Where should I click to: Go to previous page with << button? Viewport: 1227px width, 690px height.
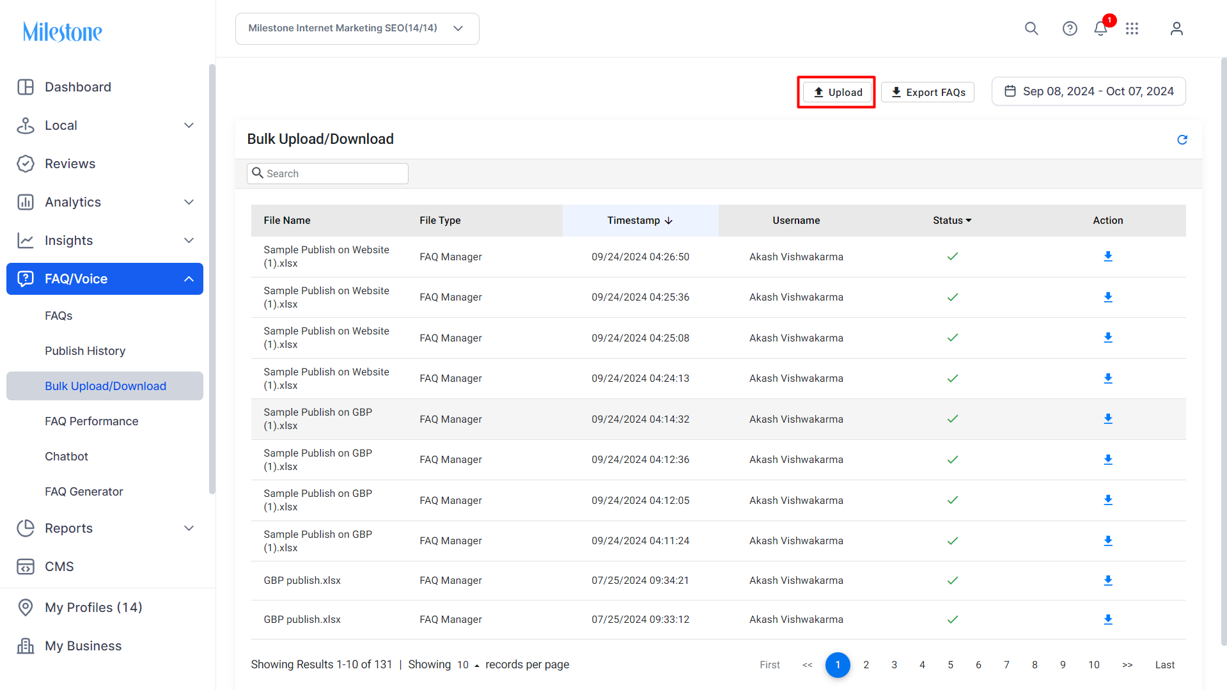[808, 665]
